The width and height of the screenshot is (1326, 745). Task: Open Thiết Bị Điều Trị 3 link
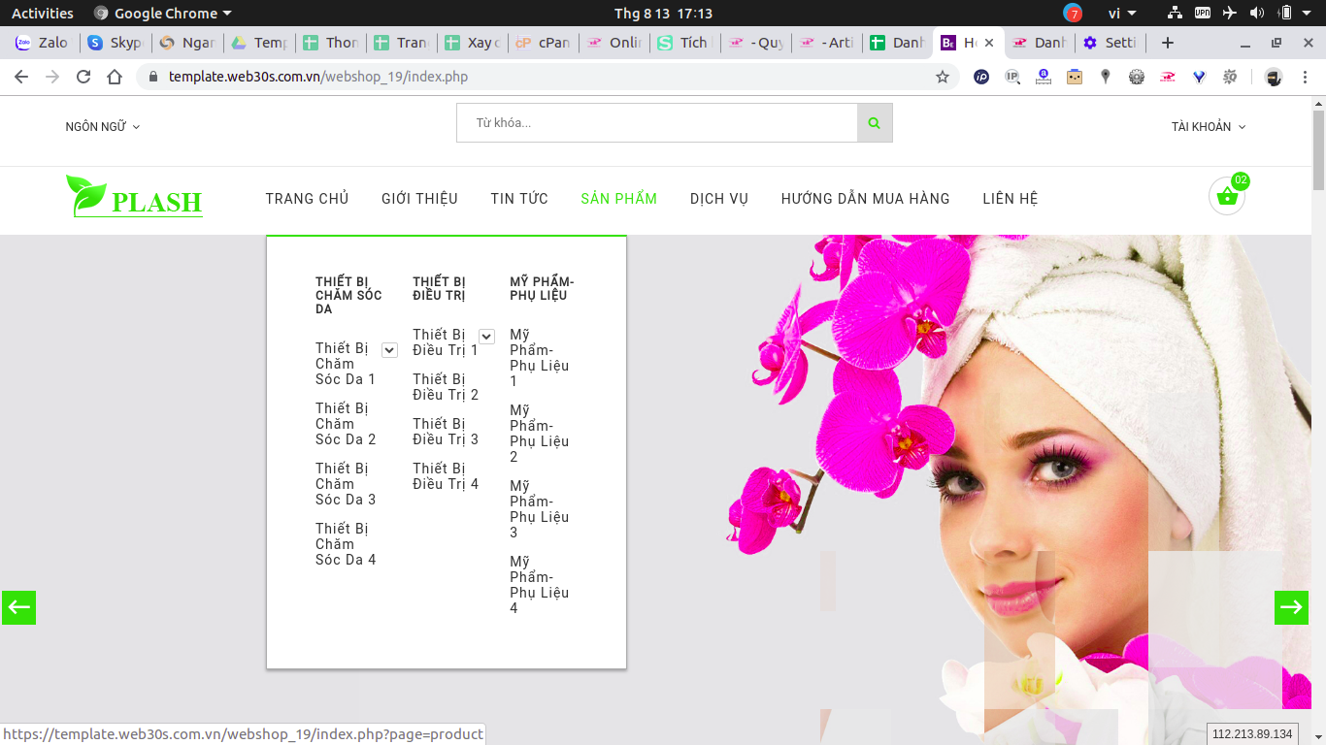coord(446,432)
